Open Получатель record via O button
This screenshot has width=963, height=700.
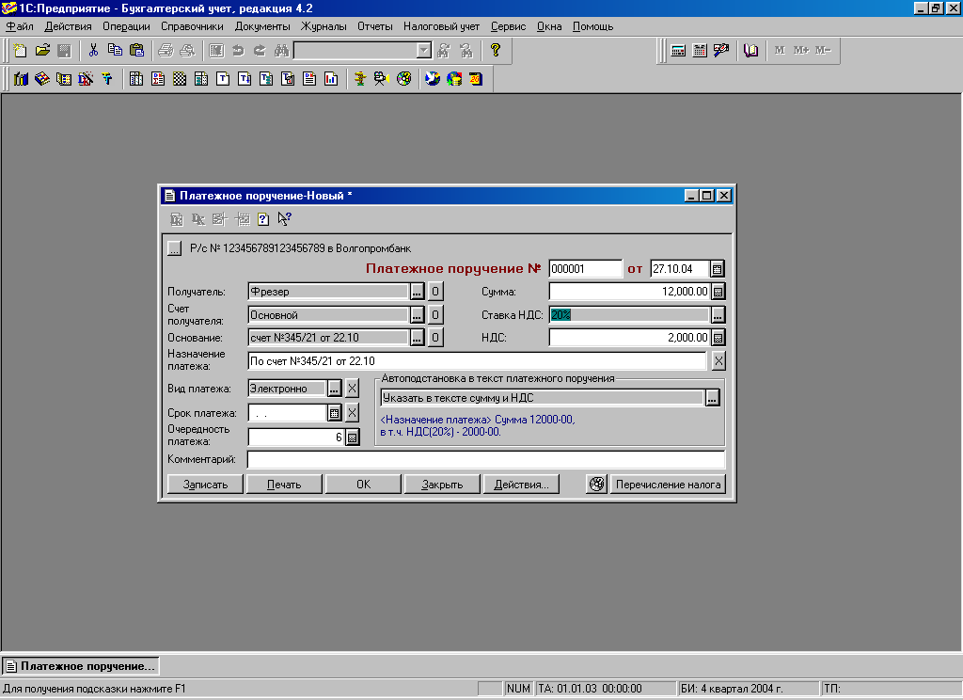[x=434, y=292]
